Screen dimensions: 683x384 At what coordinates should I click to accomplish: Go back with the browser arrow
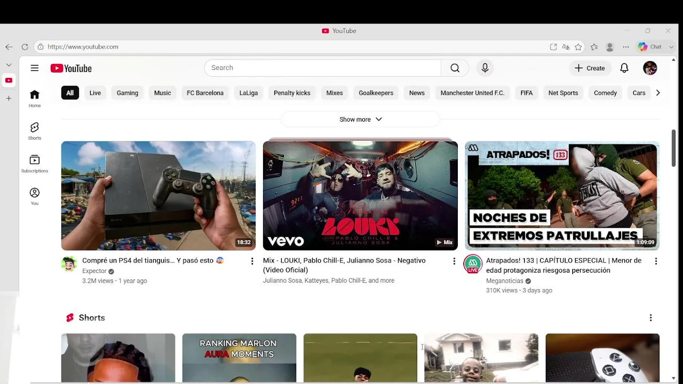9,47
